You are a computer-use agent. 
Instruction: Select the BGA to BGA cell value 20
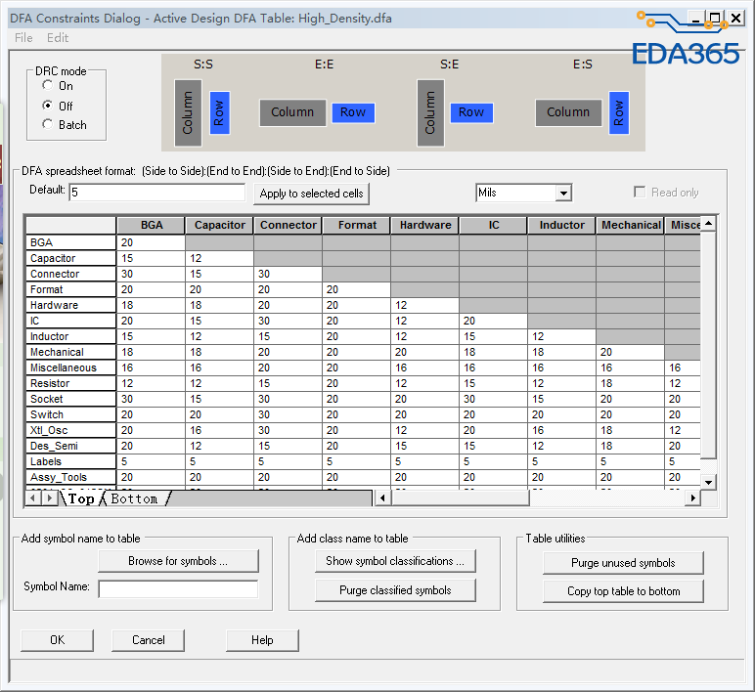(x=152, y=242)
